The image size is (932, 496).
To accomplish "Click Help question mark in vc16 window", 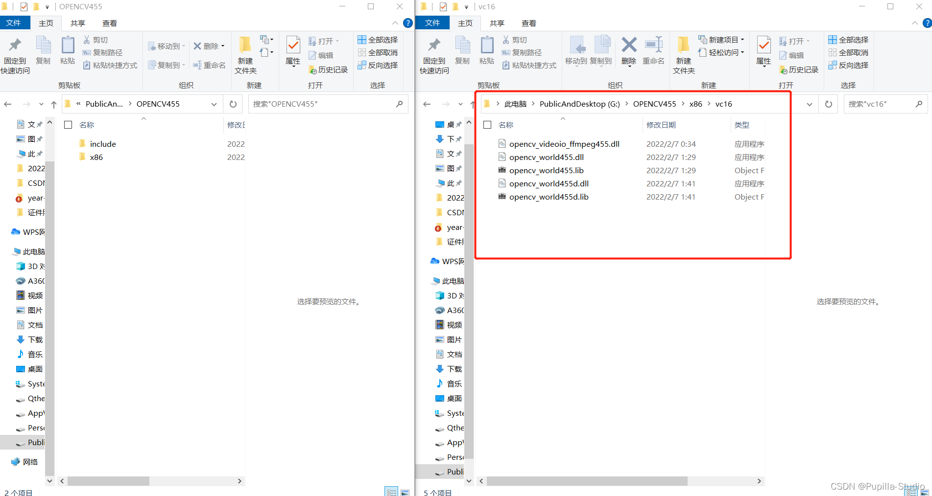I will tap(927, 23).
